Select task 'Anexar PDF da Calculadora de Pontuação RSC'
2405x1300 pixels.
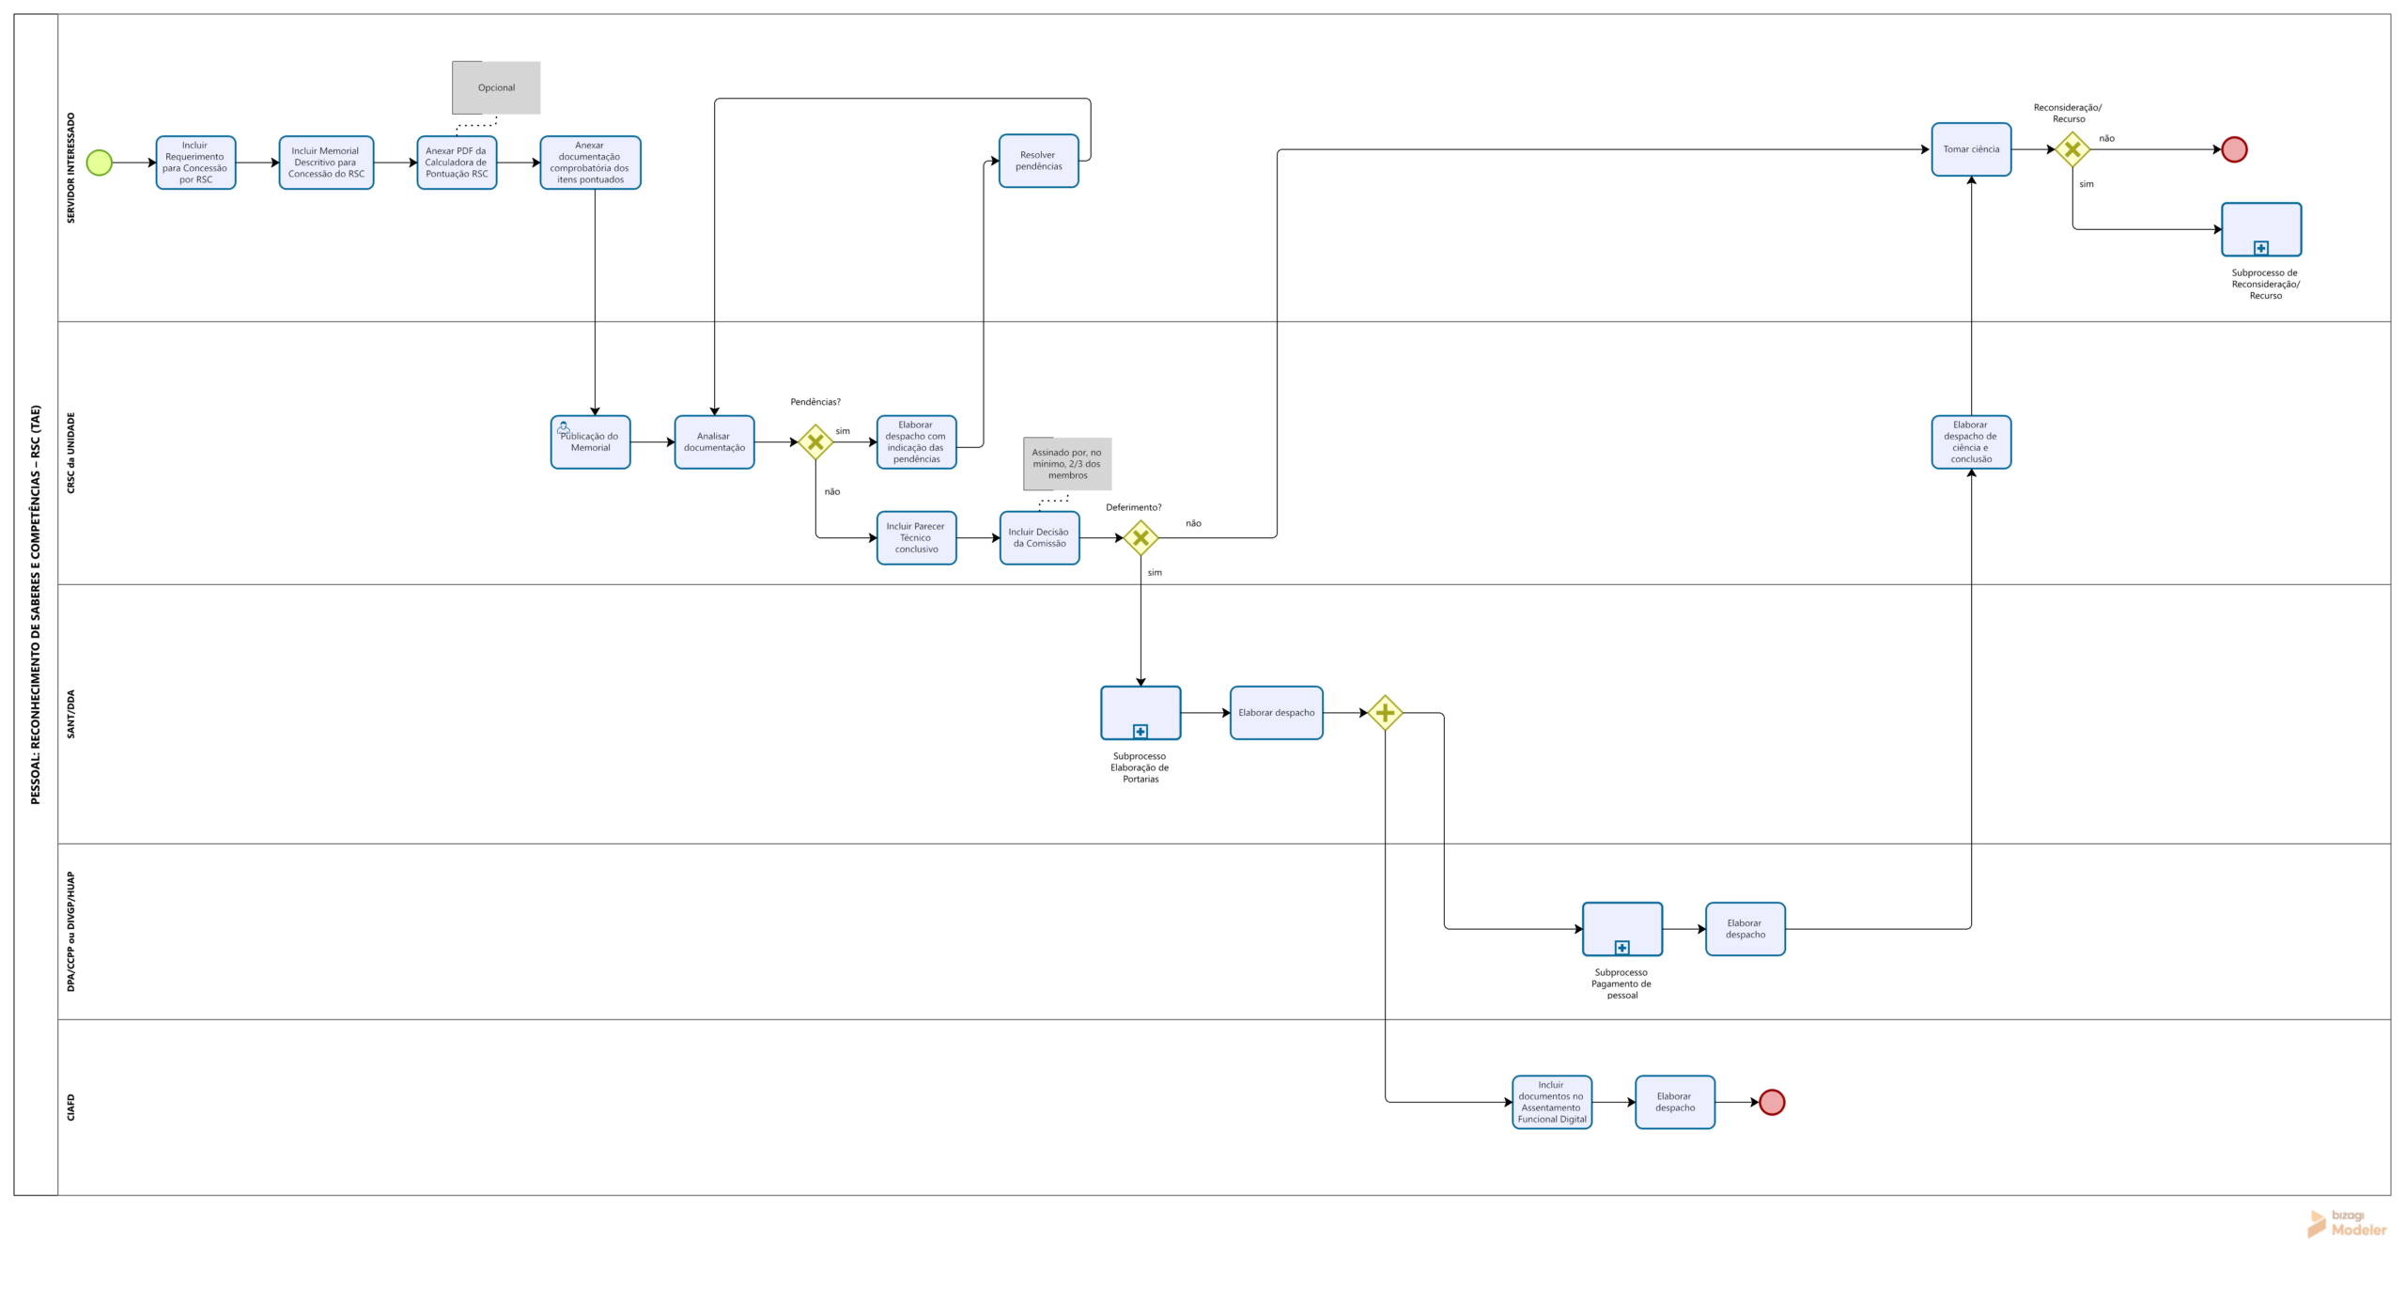coord(457,162)
